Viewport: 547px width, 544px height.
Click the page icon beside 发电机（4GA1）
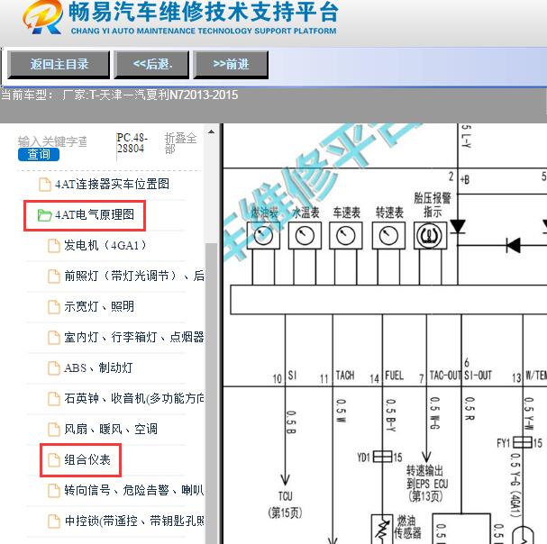(x=54, y=246)
